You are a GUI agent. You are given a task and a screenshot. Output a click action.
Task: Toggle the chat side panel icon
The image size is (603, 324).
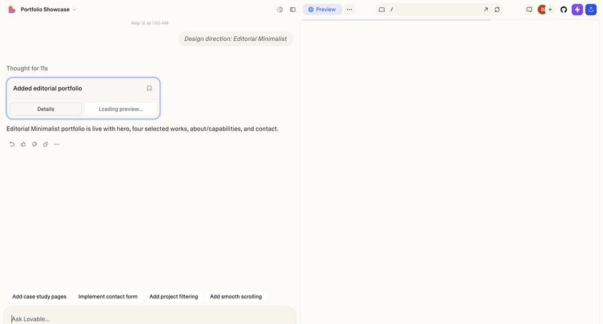[293, 9]
